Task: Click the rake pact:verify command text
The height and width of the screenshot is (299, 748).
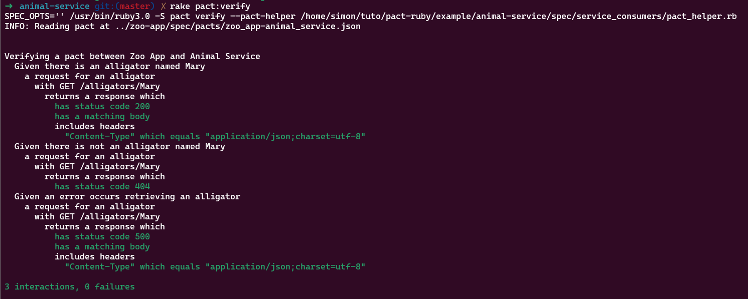Action: point(210,7)
